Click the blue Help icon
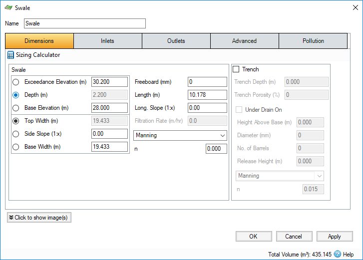Image resolution: width=363 pixels, height=260 pixels. click(x=338, y=254)
